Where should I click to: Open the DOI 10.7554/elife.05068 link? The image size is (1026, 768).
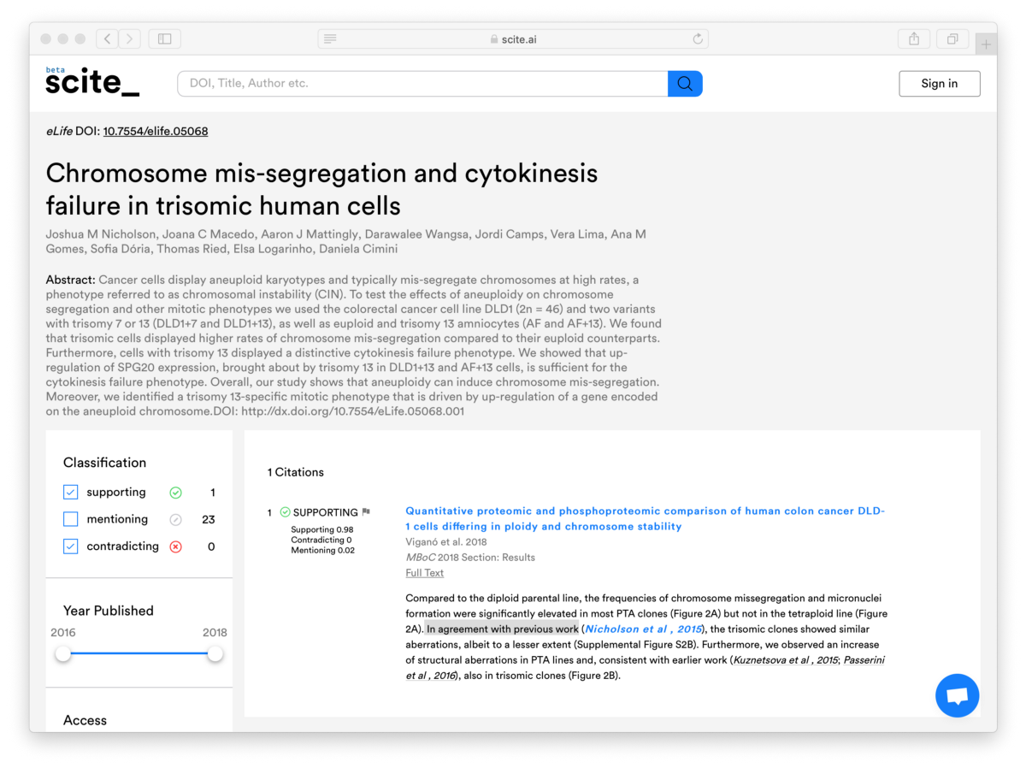[156, 131]
